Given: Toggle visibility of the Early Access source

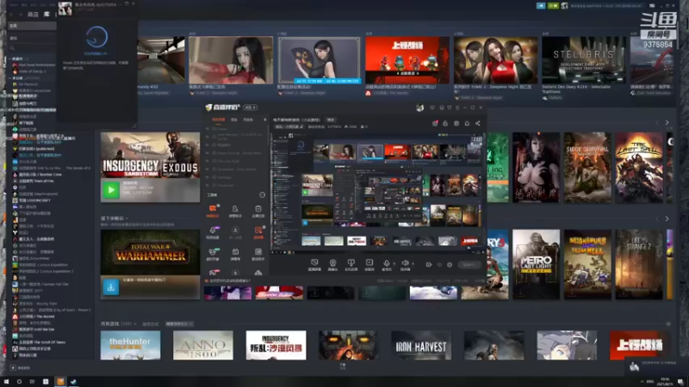Looking at the screenshot, I should pos(208,169).
